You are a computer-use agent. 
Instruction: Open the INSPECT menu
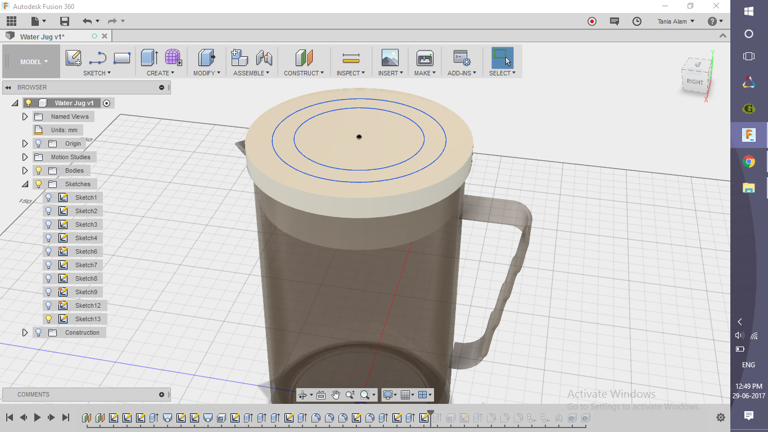pos(351,73)
